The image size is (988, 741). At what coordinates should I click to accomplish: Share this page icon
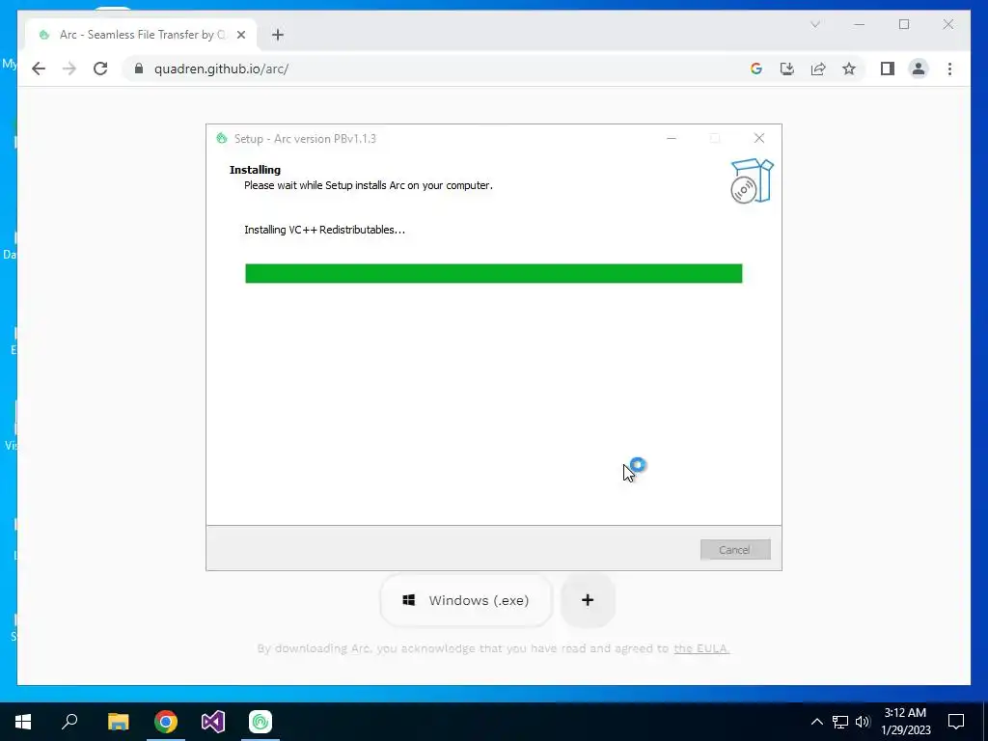coord(818,69)
